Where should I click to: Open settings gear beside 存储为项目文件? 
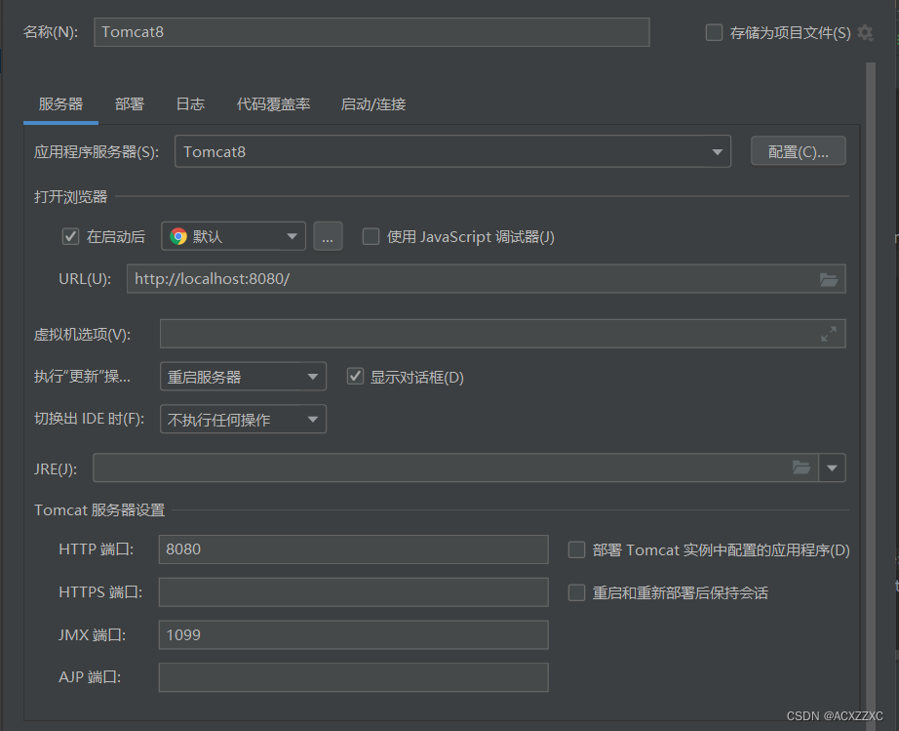[865, 33]
